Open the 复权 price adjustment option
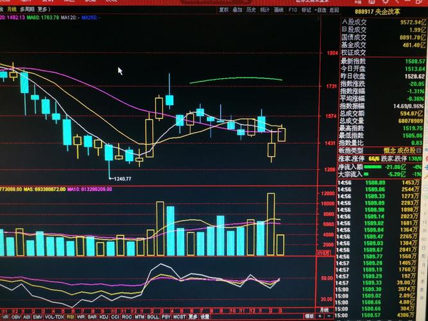The image size is (428, 321). tap(224, 10)
